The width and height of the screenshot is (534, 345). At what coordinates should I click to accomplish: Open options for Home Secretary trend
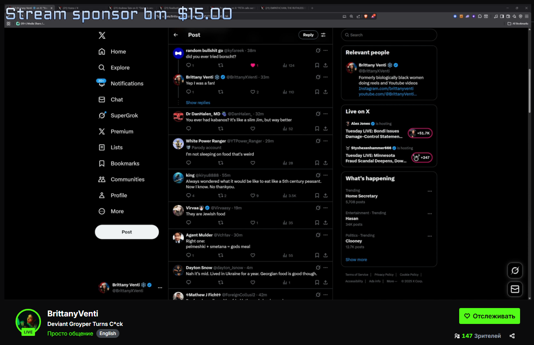[x=430, y=191]
